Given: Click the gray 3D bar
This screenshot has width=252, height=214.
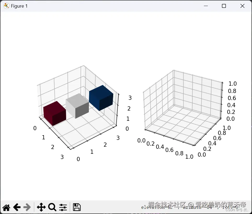Looking at the screenshot, I should pyautogui.click(x=78, y=106).
